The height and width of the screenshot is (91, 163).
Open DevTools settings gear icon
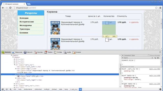160,89
